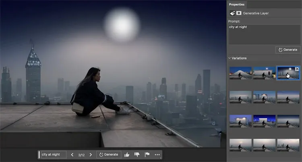302x162 pixels.
Task: Select the middle thumbnail in second row
Action: [x=264, y=97]
